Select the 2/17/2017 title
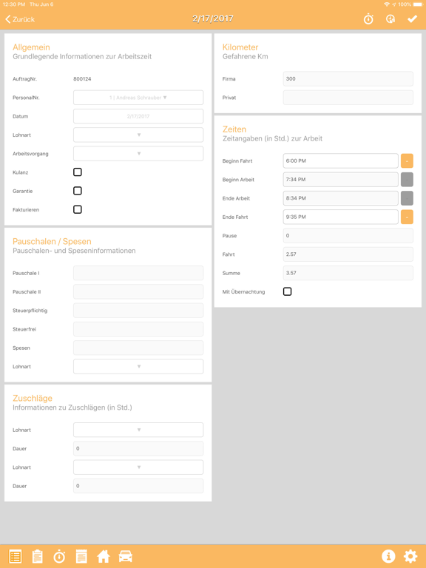Image resolution: width=426 pixels, height=568 pixels. (213, 18)
